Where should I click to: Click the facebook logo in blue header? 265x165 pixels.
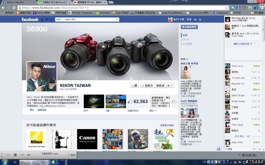pyautogui.click(x=30, y=19)
